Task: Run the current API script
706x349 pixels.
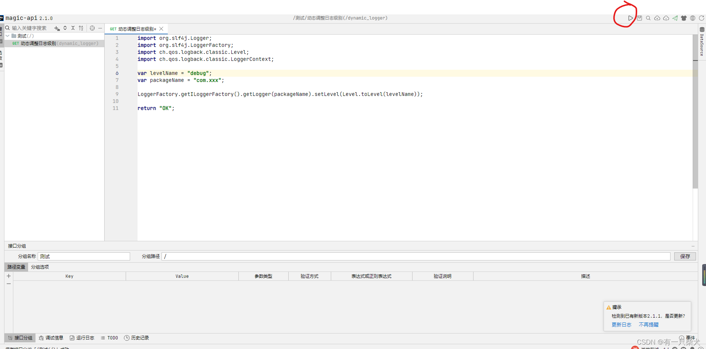Action: [631, 18]
